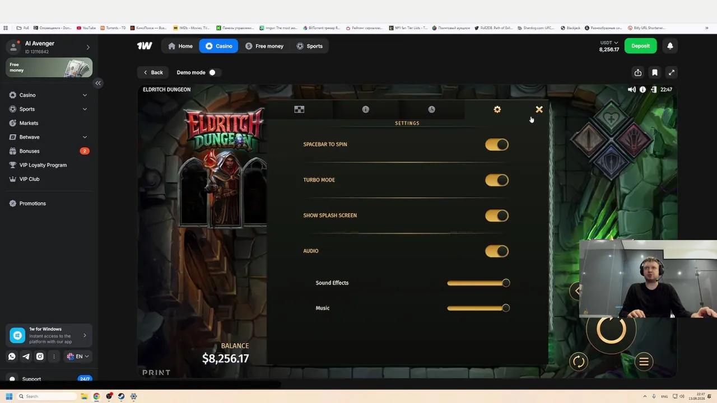717x403 pixels.
Task: Open the paytable tab in game panel
Action: [x=299, y=109]
